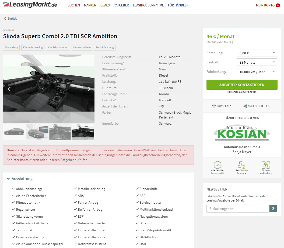This screenshot has height=248, width=284.
Task: Click the Sichere Verbindung lock icon
Action: coord(265,165)
